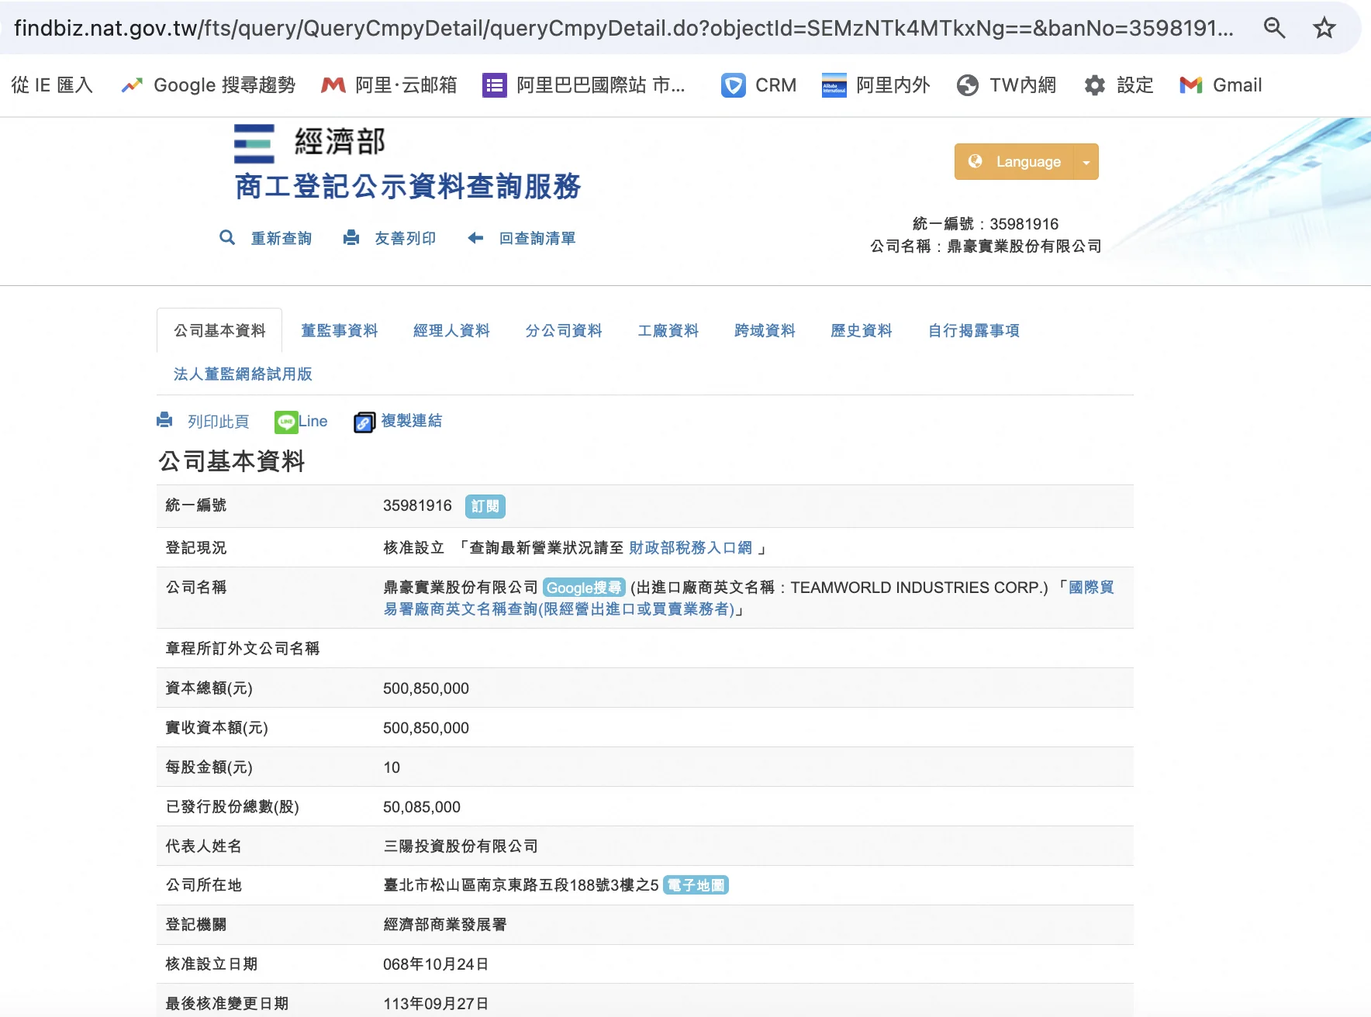
Task: Click the Line share icon
Action: pyautogui.click(x=286, y=422)
